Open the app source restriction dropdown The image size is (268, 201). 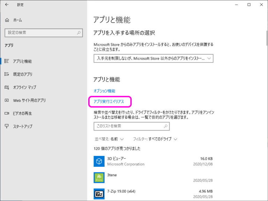tap(154, 59)
